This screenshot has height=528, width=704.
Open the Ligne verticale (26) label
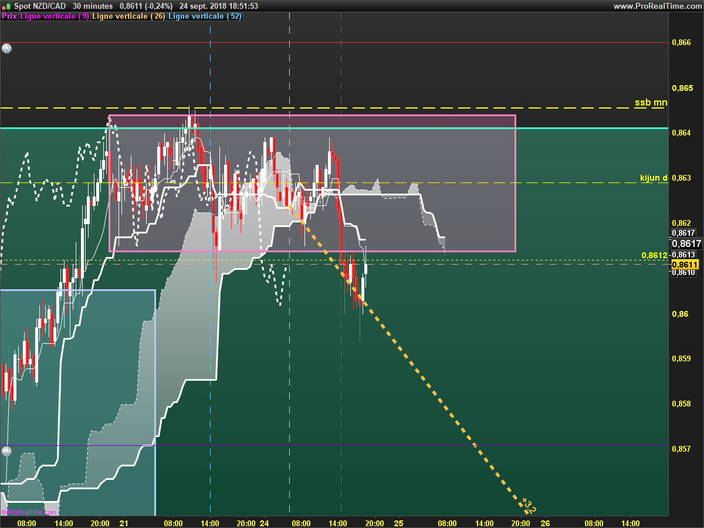pyautogui.click(x=129, y=16)
